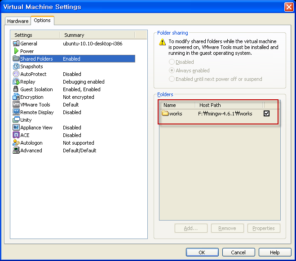Select the Encryption setting label

32,97
